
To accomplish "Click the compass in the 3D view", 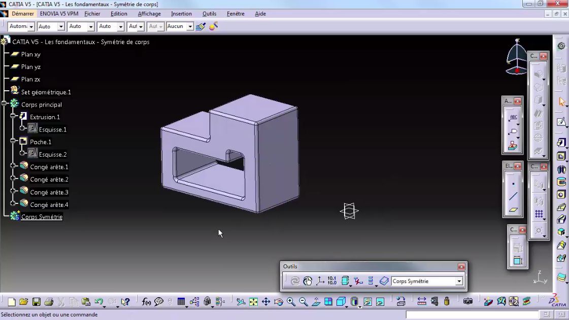I will click(517, 57).
